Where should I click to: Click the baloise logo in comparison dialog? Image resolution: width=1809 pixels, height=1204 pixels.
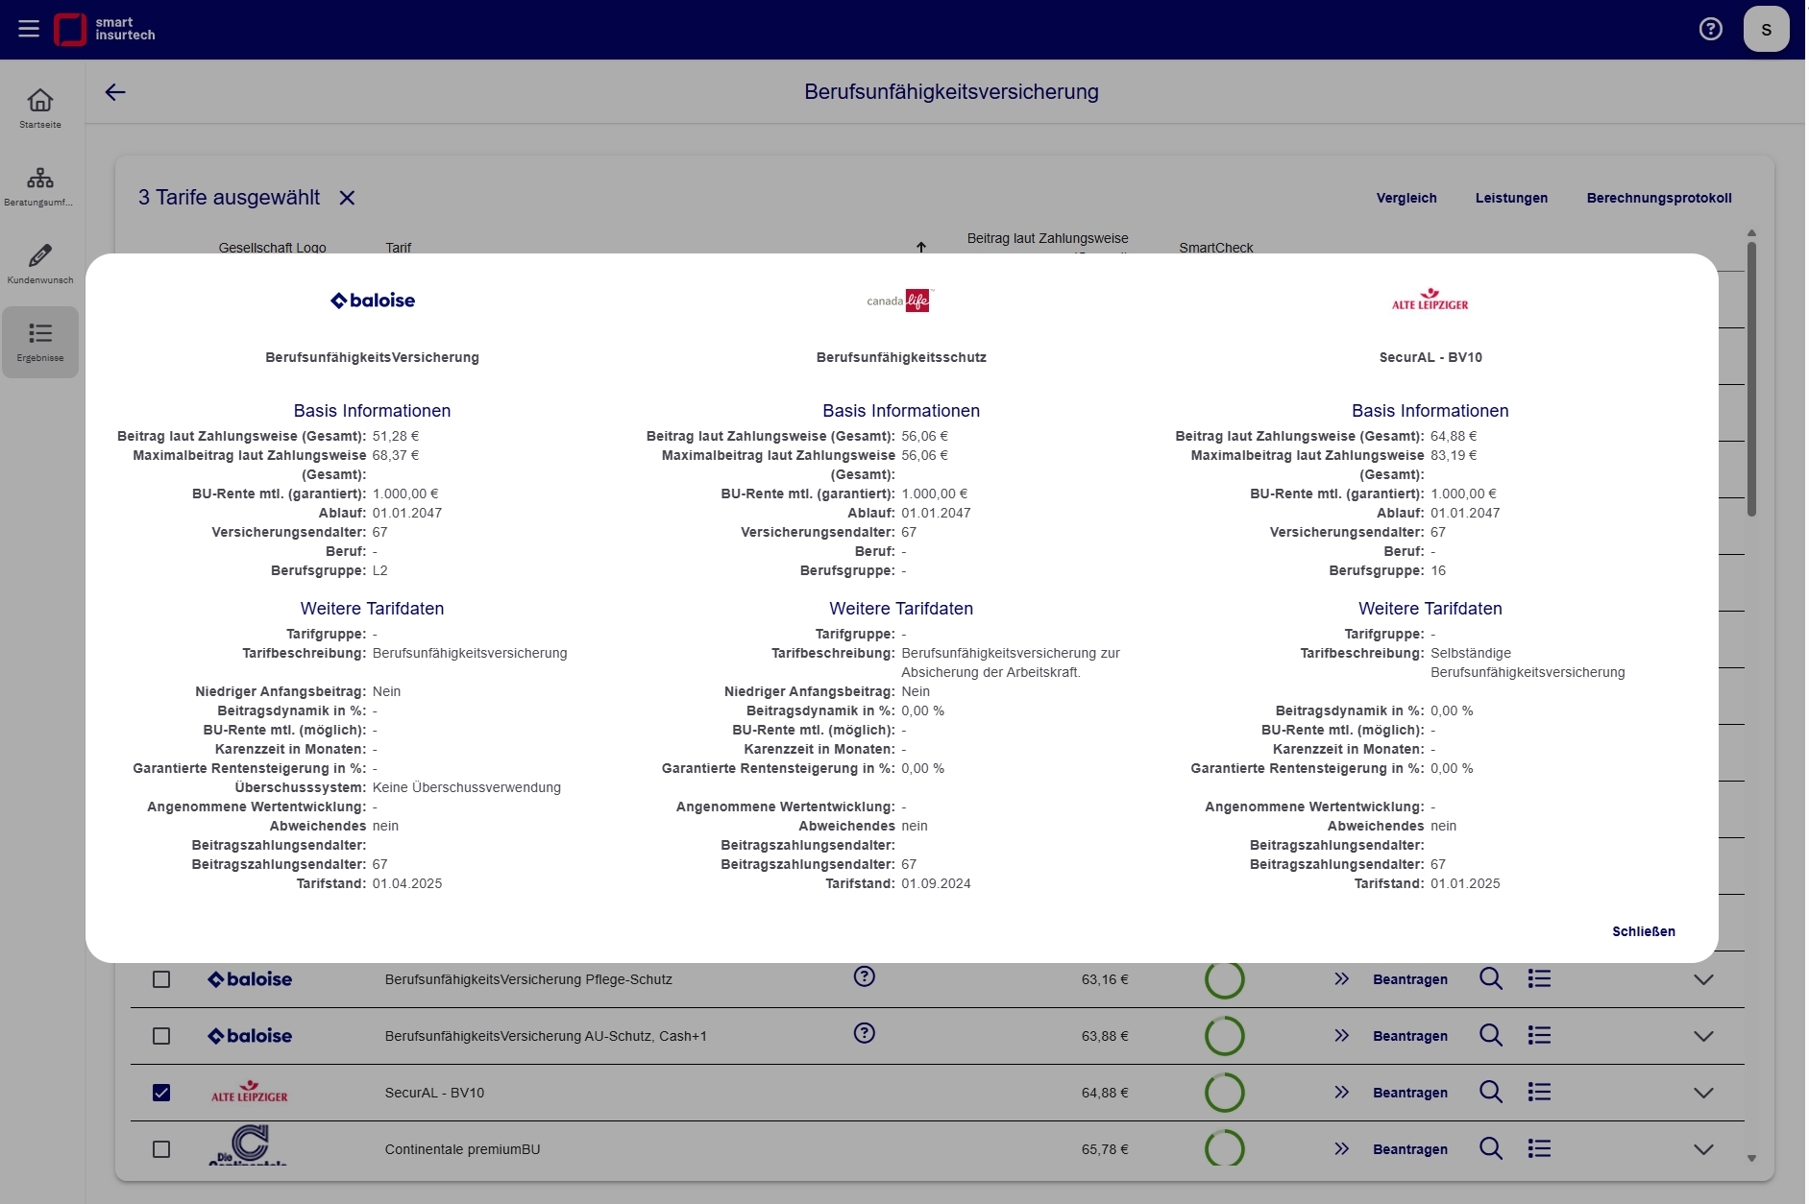[x=373, y=301]
